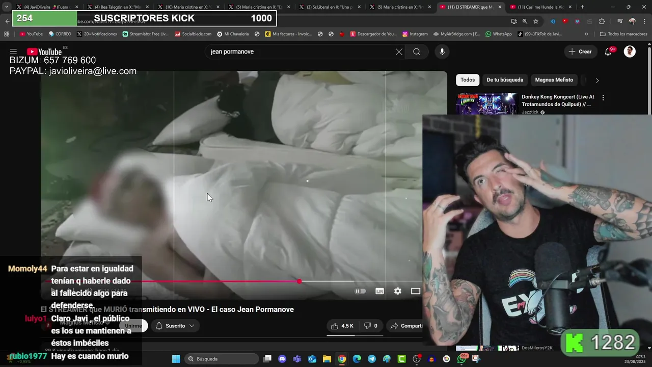Seek using the red progress bar handle
652x367 pixels.
click(299, 281)
